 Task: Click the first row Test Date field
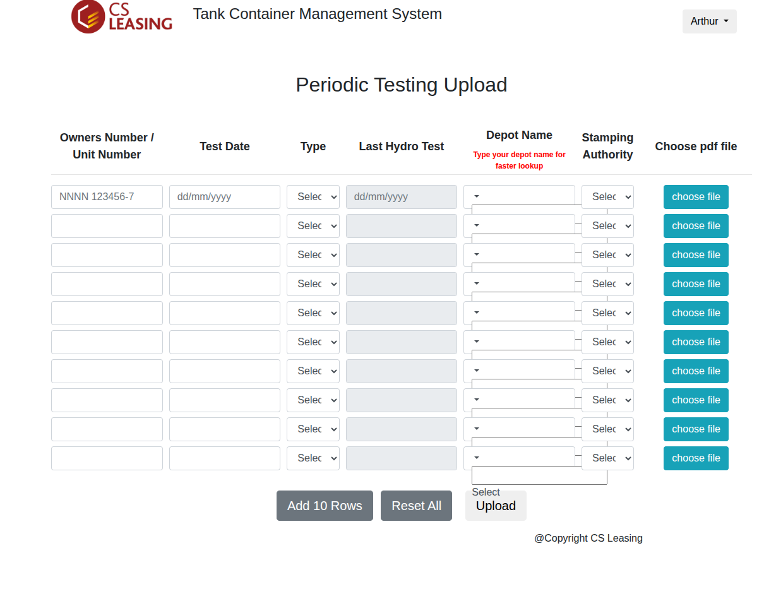(x=225, y=197)
